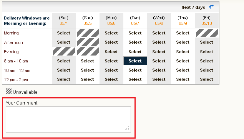Image resolution: width=244 pixels, height=139 pixels.
Task: Select Saturday 05/4 8 am - 10 am slot
Action: click(x=63, y=61)
